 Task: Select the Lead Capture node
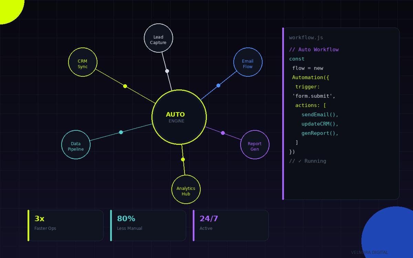[x=158, y=38]
